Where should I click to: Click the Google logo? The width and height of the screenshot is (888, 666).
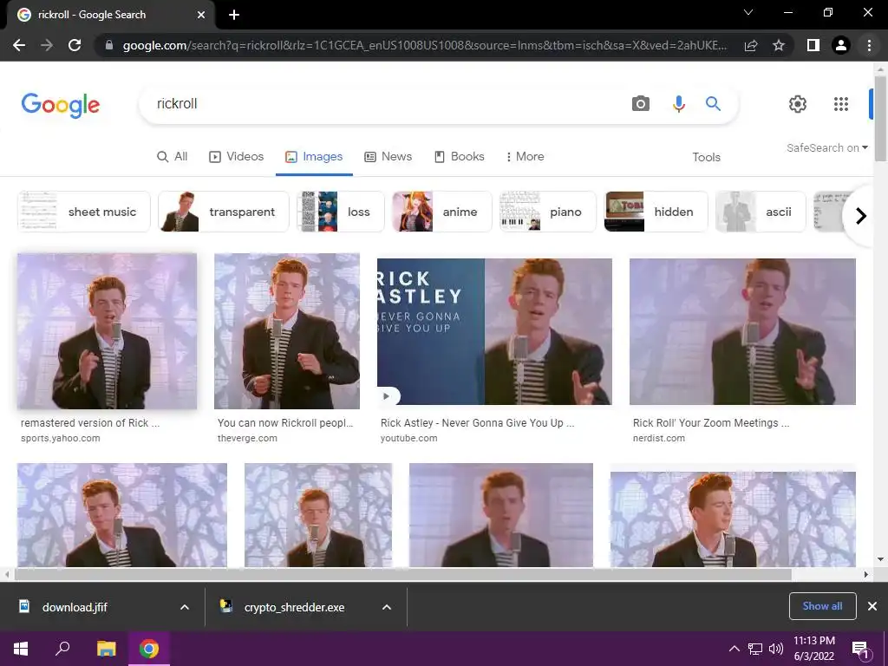61,105
